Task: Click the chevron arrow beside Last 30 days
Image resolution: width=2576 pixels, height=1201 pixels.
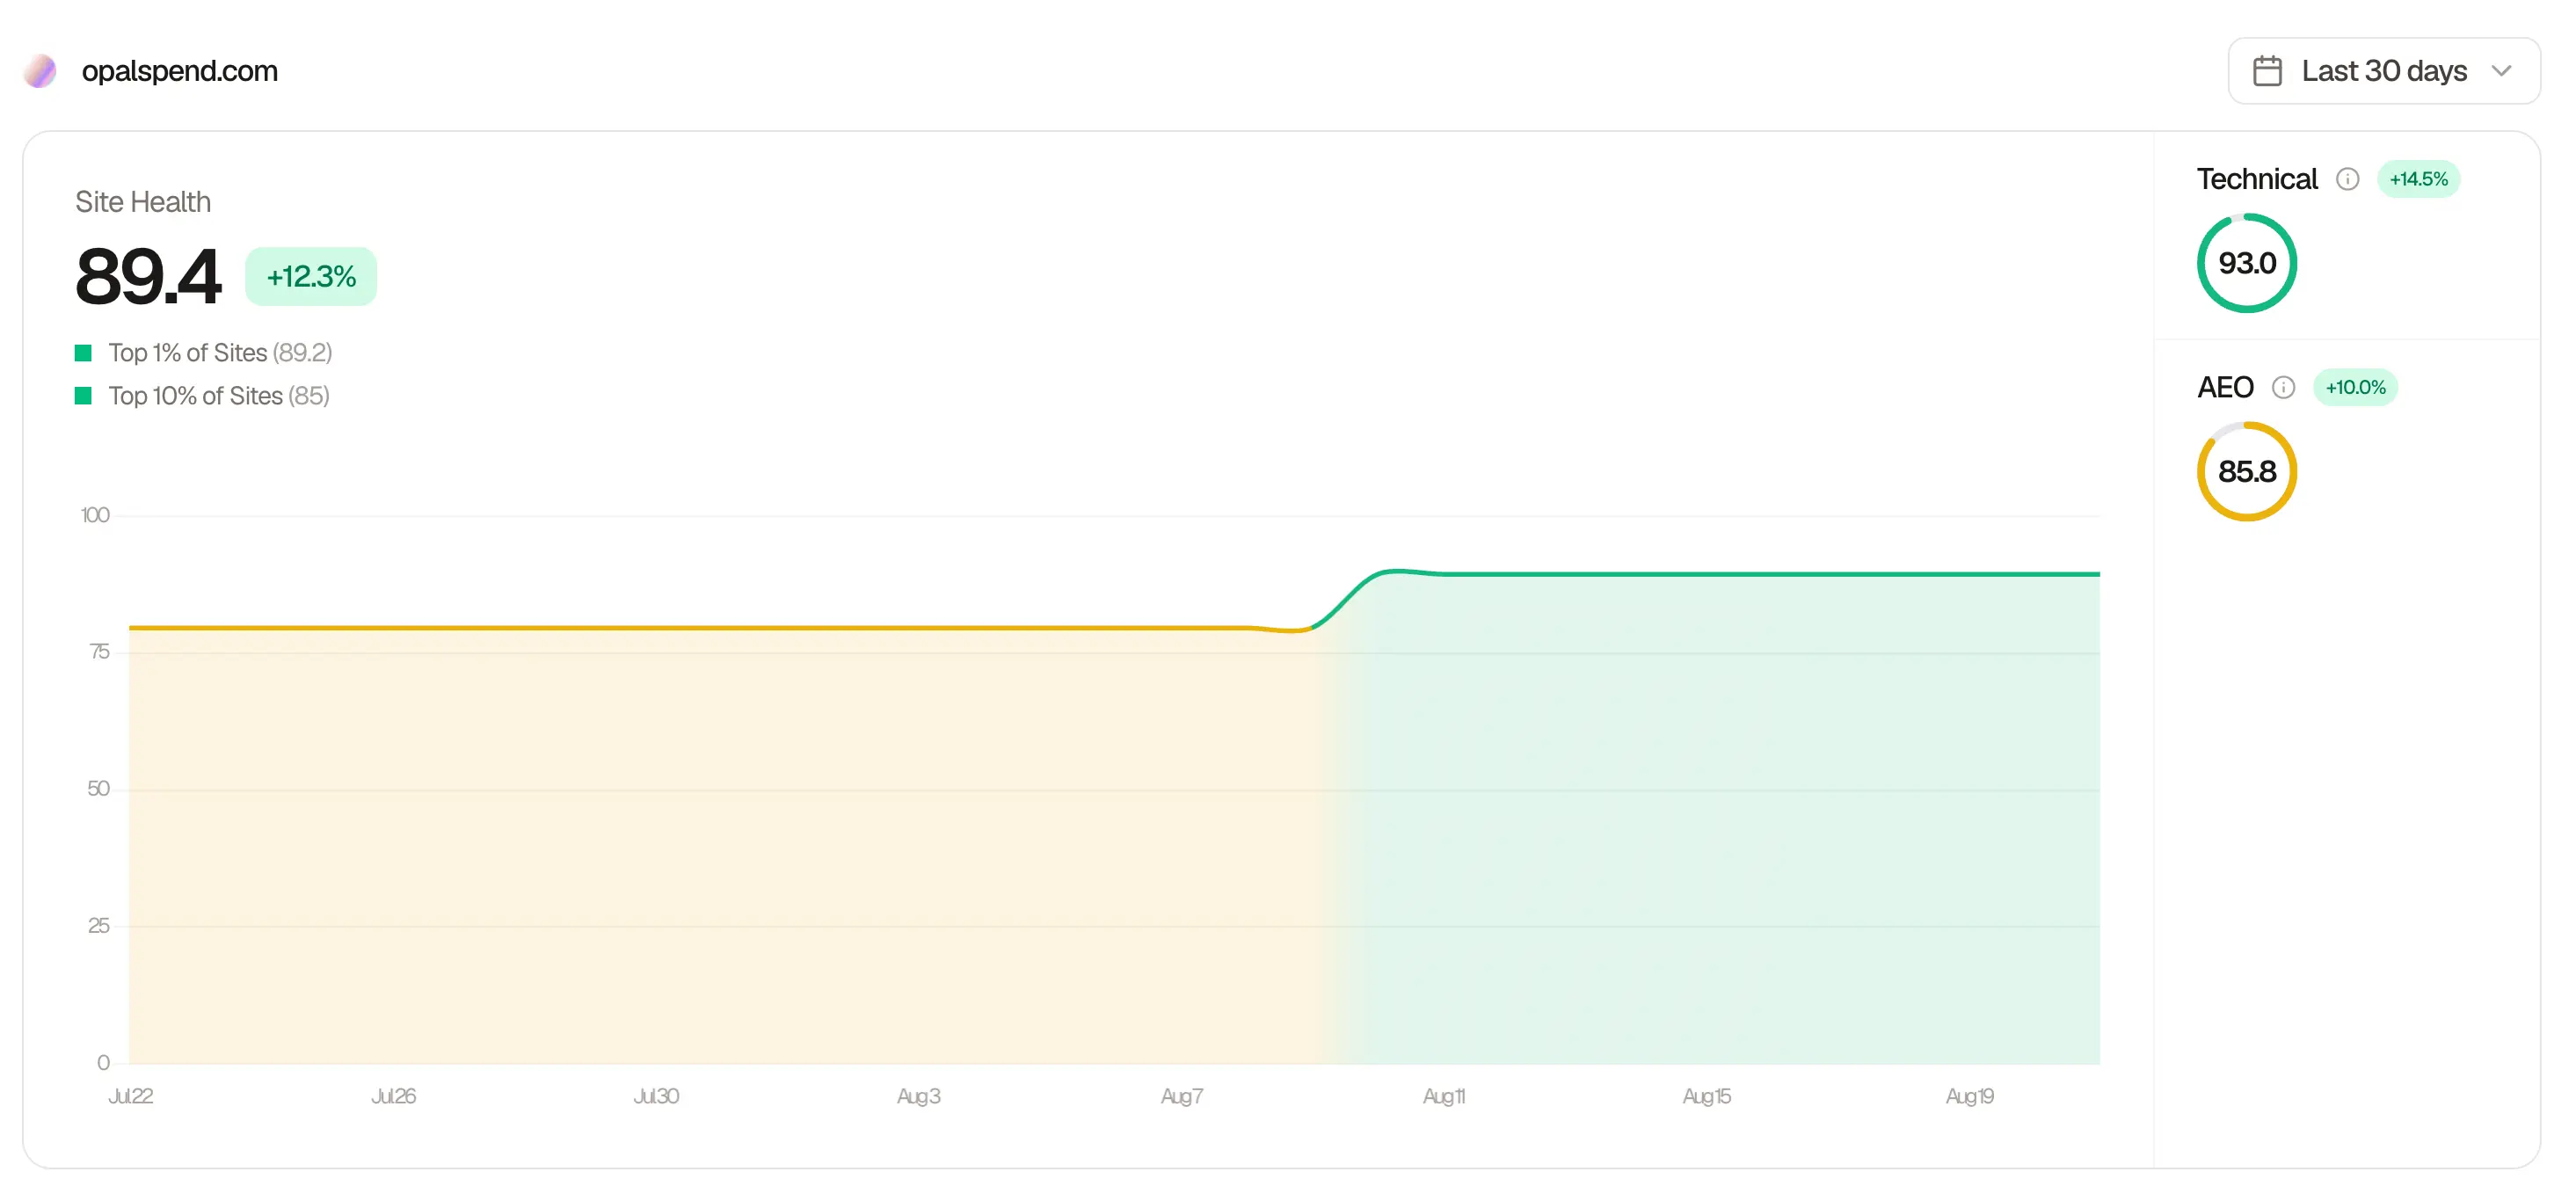Action: click(2502, 71)
